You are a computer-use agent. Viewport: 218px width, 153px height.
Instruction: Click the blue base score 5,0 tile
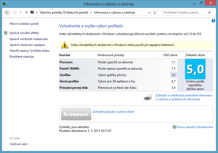[x=195, y=69]
